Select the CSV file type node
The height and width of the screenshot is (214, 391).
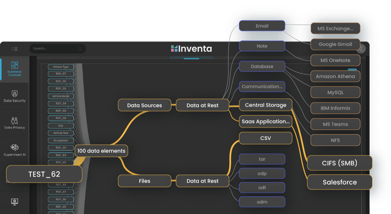(x=265, y=138)
